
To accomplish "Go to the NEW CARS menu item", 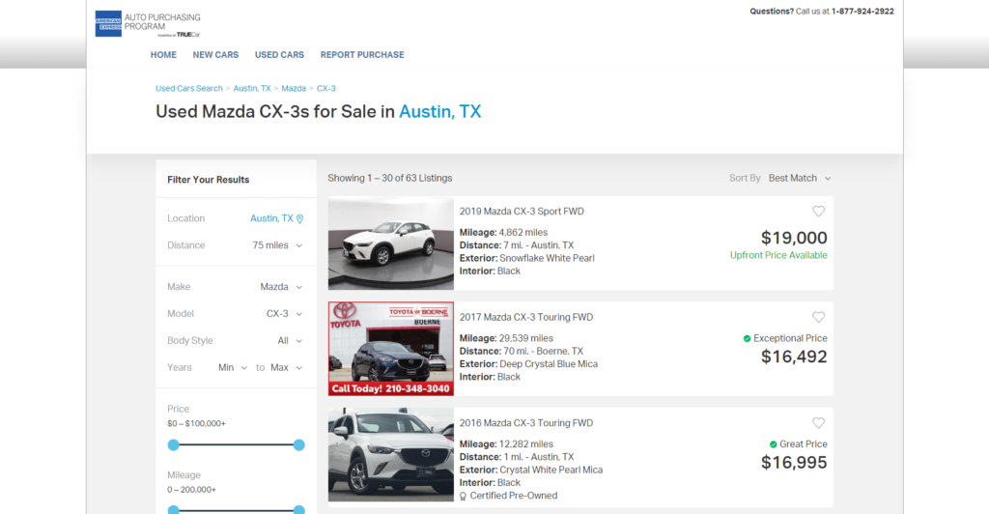I will (x=215, y=55).
